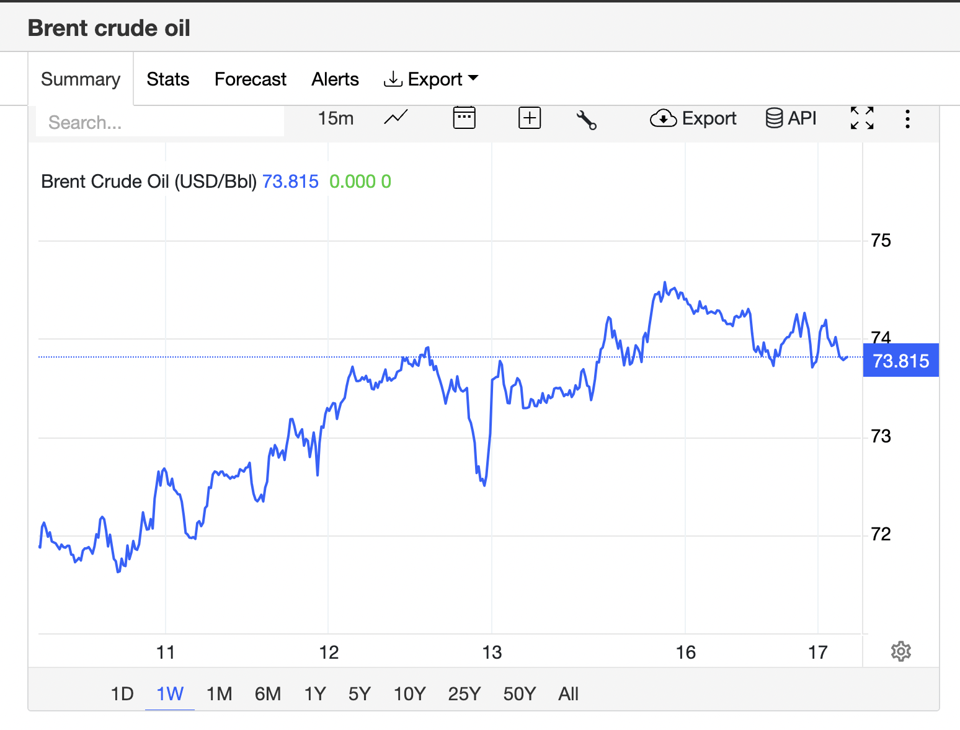The height and width of the screenshot is (730, 960).
Task: Click the 16 date axis label
Action: pos(686,653)
